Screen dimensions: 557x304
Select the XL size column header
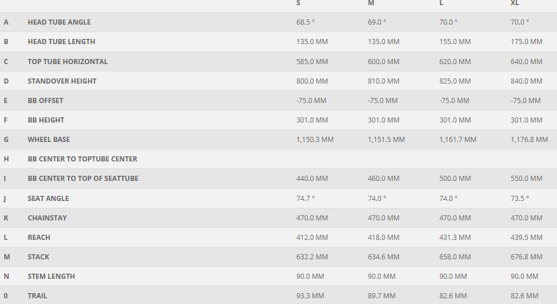pyautogui.click(x=515, y=3)
